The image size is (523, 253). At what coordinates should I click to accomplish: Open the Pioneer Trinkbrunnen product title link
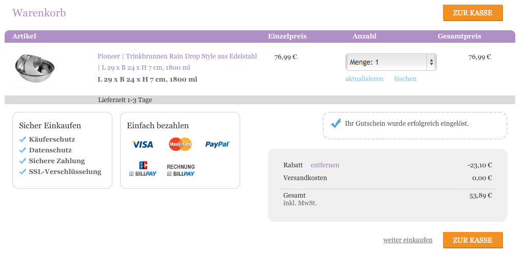(177, 62)
